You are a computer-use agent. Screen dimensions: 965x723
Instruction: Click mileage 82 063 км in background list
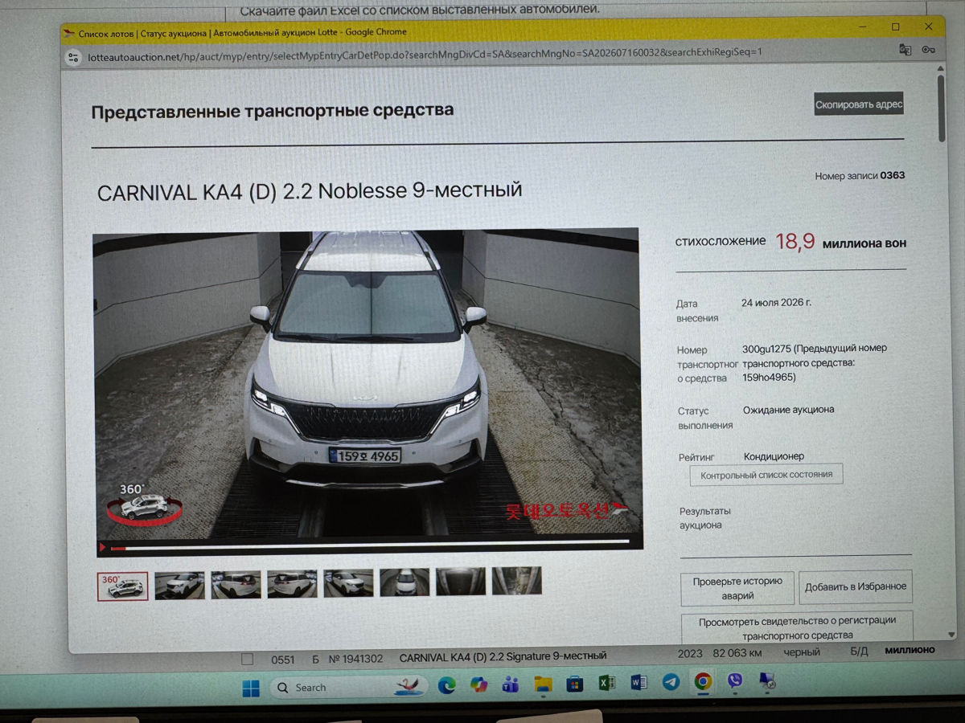point(737,654)
